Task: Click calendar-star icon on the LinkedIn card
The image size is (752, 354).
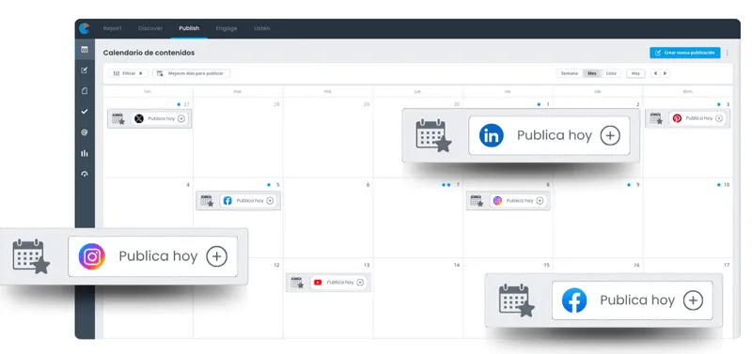Action: tap(433, 135)
